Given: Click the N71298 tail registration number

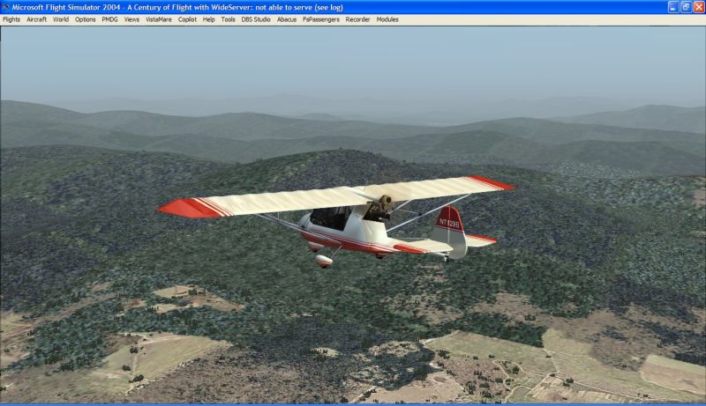Looking at the screenshot, I should point(449,223).
